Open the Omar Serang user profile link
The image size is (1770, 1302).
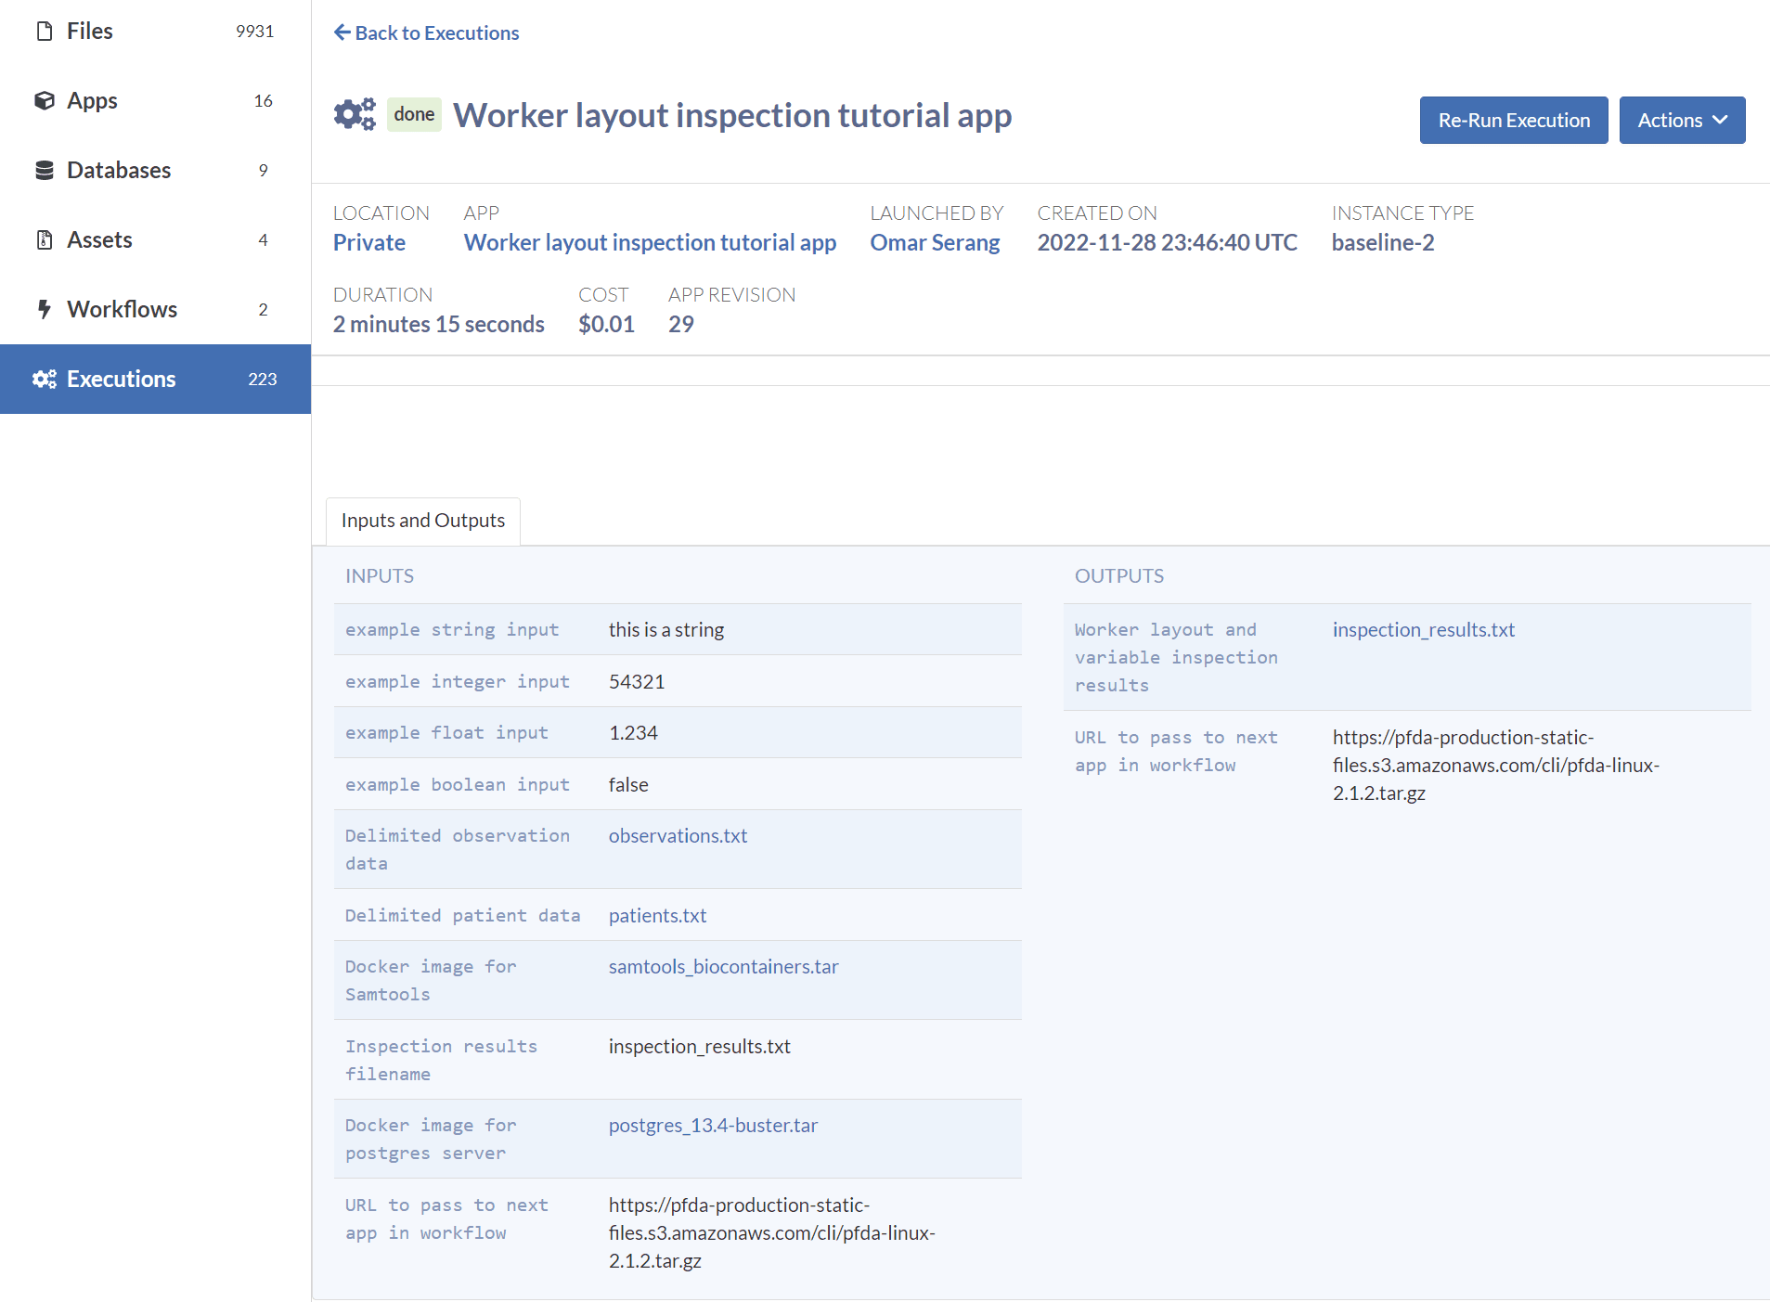tap(934, 242)
